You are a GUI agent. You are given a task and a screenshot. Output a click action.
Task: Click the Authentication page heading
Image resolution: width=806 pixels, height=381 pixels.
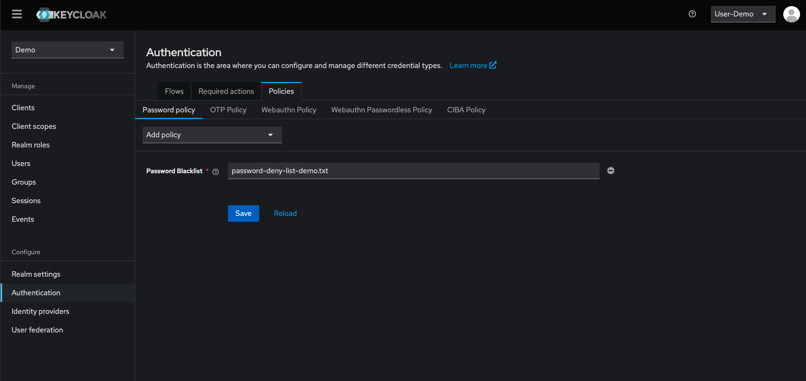click(x=184, y=52)
